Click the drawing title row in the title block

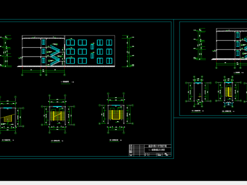coord(157,150)
